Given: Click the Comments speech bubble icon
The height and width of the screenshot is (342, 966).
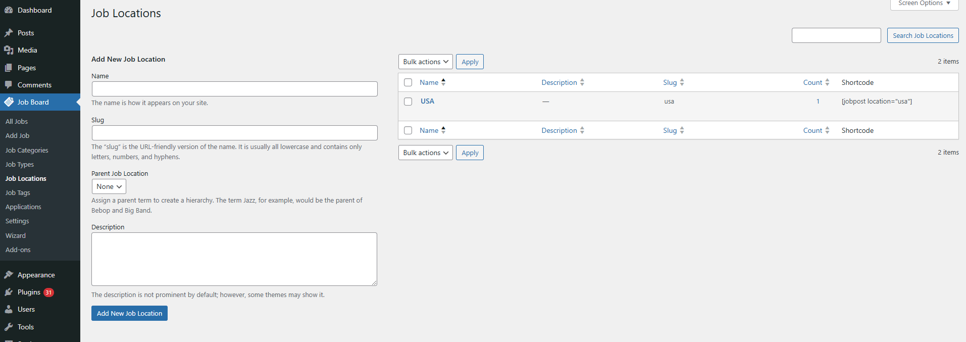Looking at the screenshot, I should (9, 85).
